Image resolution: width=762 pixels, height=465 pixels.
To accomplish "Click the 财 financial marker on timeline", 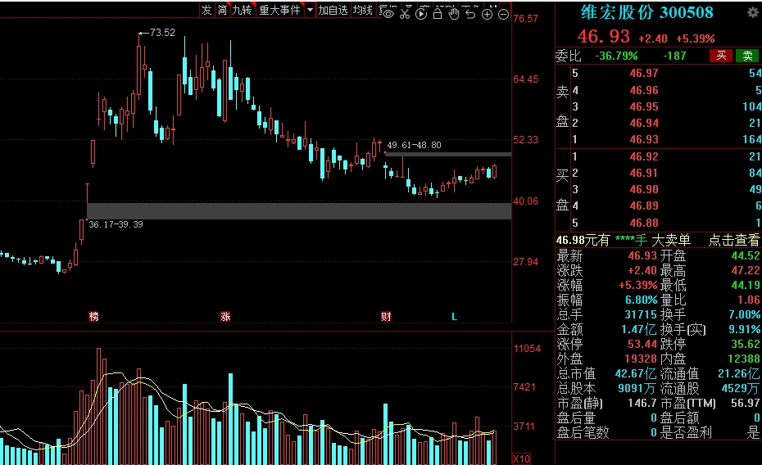I will coord(386,316).
